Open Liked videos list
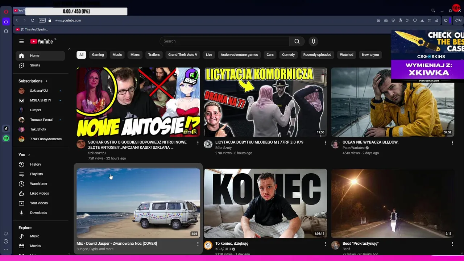Viewport: 464px width, 261px height. click(x=40, y=194)
